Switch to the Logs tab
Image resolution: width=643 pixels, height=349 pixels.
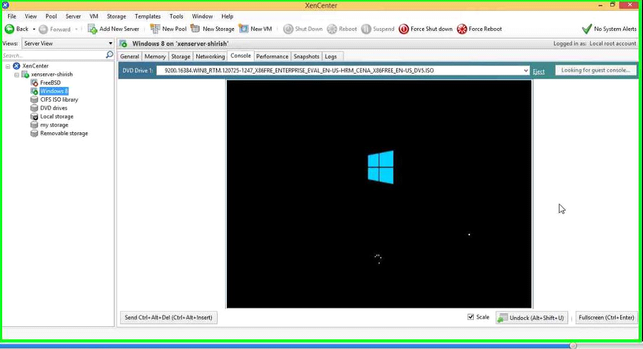(331, 57)
